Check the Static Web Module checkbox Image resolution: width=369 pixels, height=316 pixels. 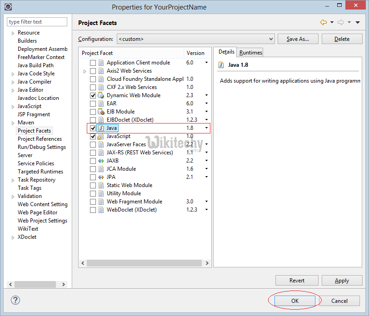coord(93,185)
